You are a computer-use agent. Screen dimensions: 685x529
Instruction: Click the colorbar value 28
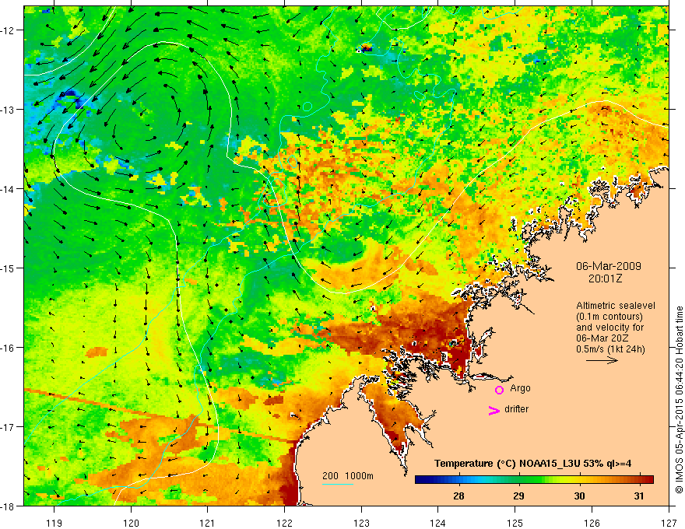(x=458, y=496)
